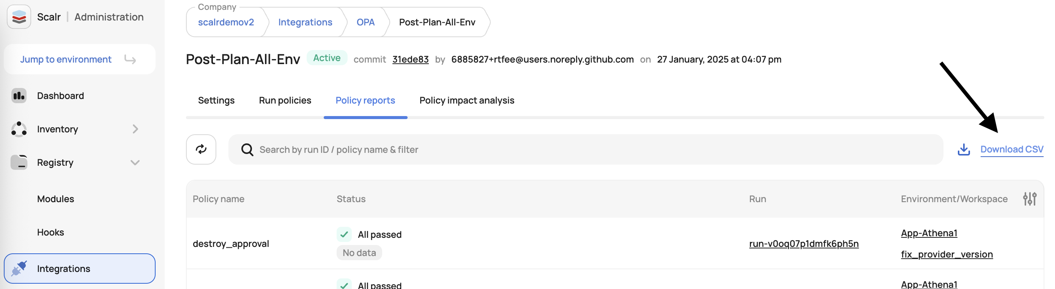Go to Integrations breadcrumb

pos(305,22)
